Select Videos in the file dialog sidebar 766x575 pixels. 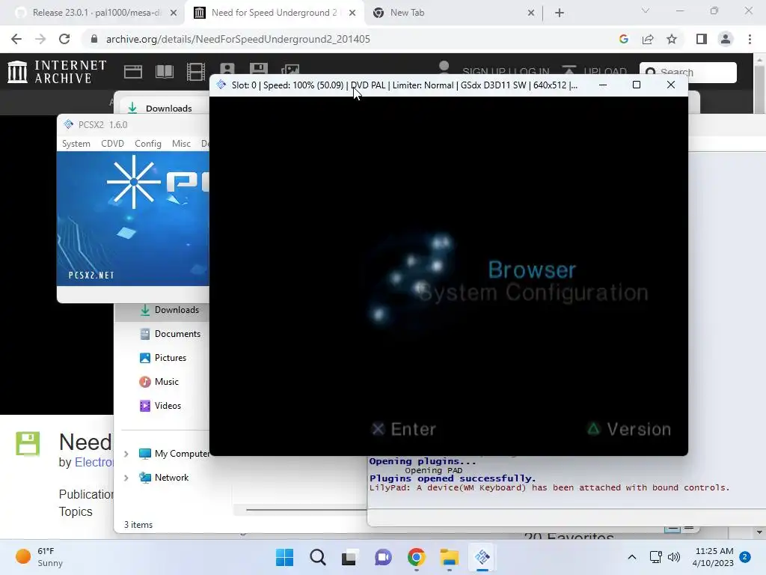[160, 406]
